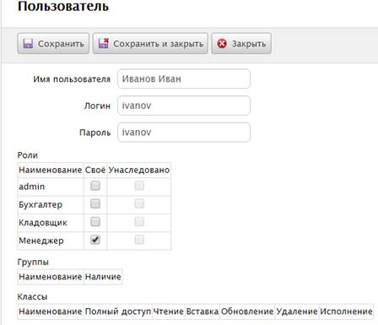Click the Наименование header in Роли table
Image resolution: width=378 pixels, height=325 pixels.
[51, 170]
